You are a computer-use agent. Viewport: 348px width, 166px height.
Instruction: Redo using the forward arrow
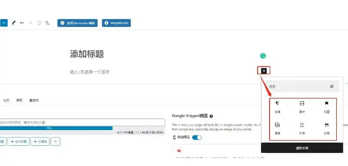pos(31,23)
